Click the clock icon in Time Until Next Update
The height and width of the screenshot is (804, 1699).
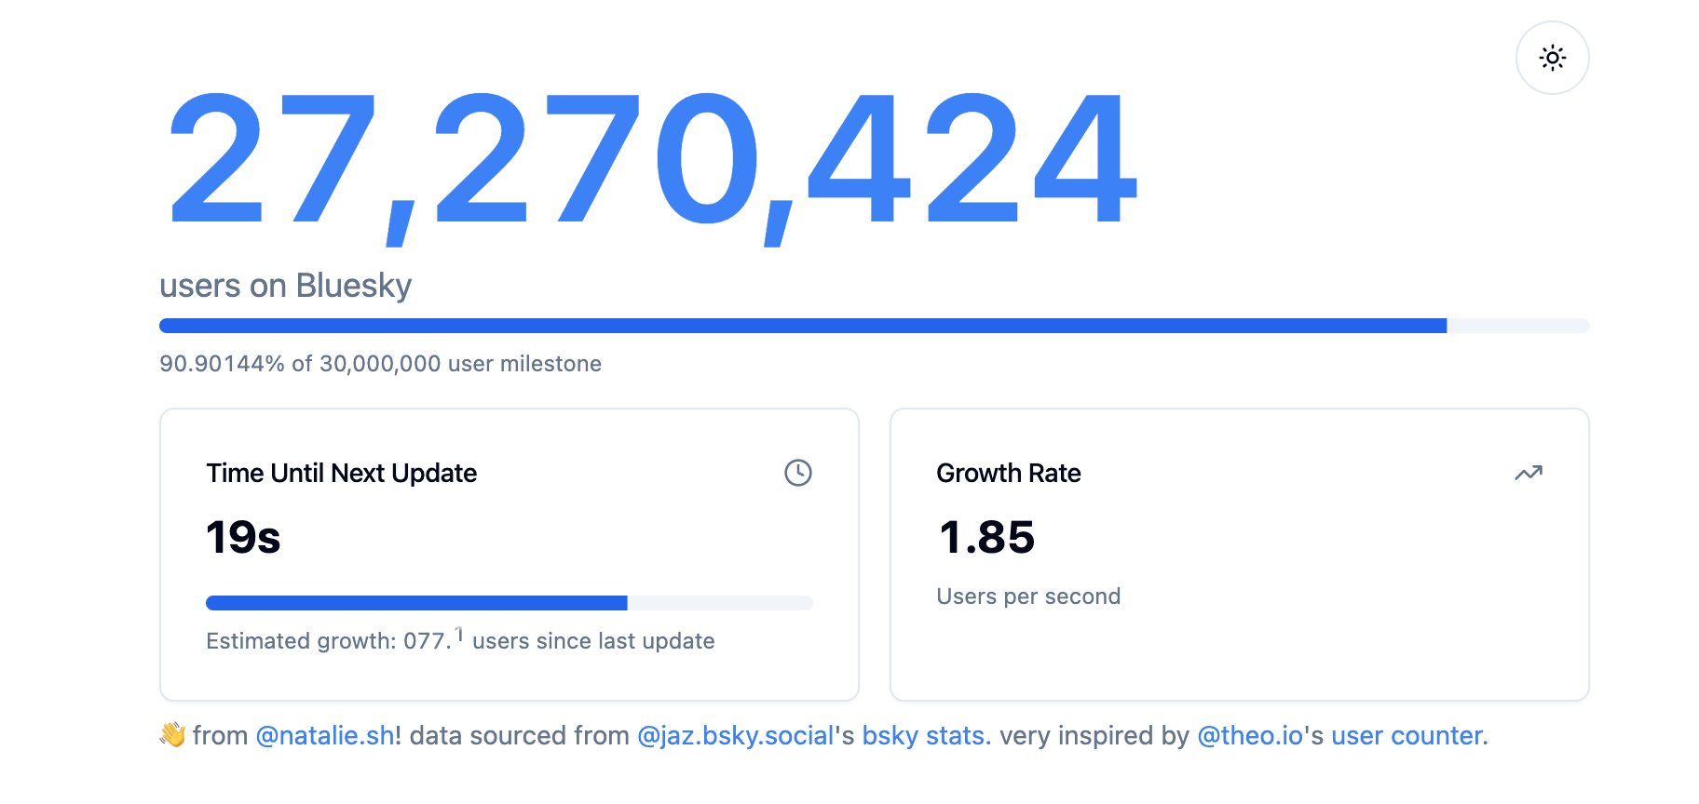point(798,473)
